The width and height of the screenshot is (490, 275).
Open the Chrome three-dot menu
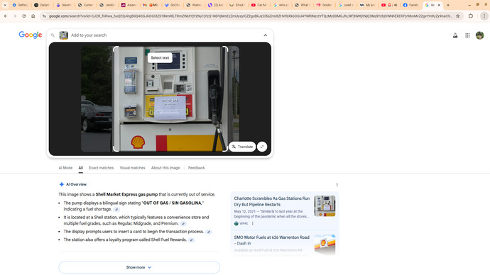[484, 16]
